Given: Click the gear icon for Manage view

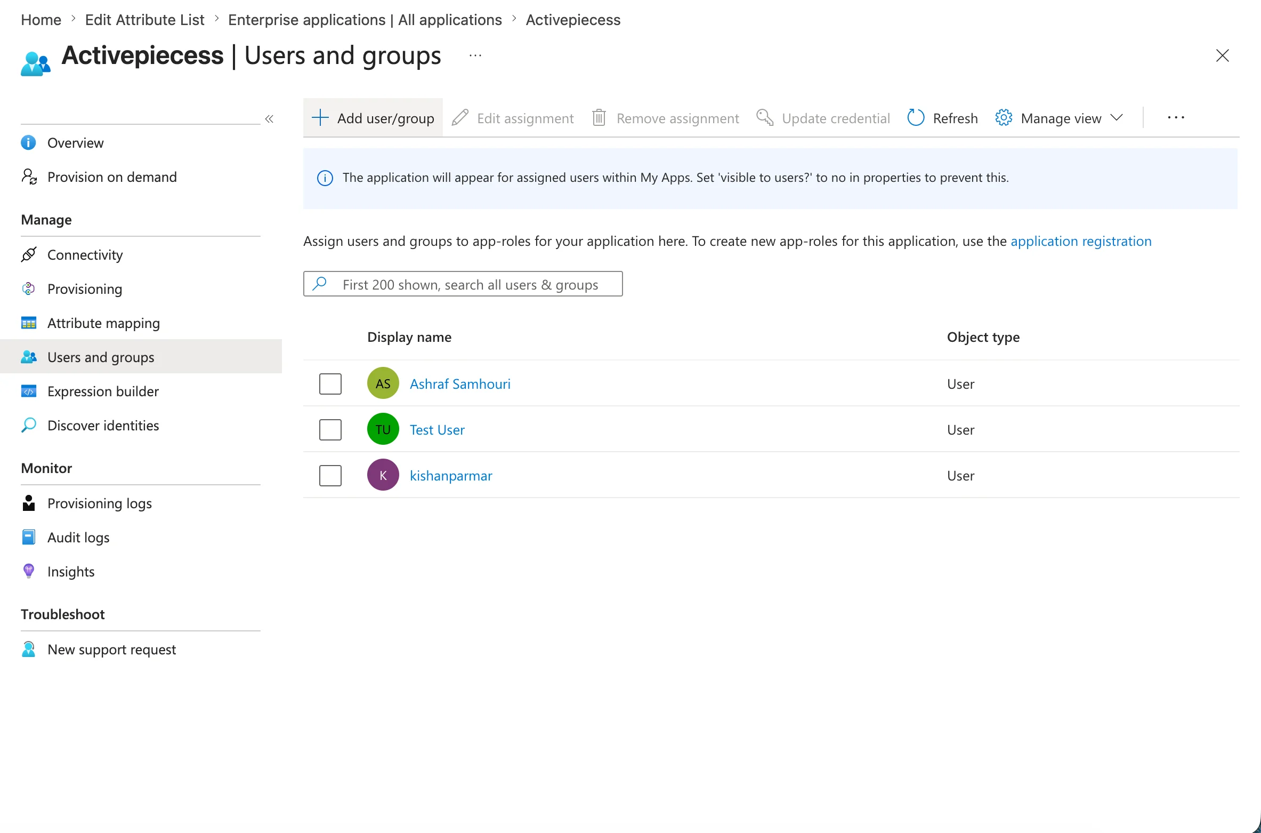Looking at the screenshot, I should click(x=1004, y=117).
